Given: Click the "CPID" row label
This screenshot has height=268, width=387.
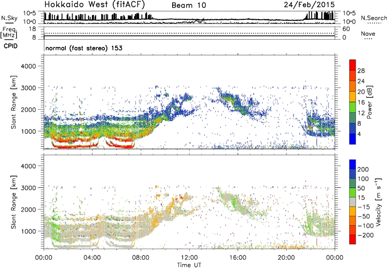Looking at the screenshot, I should click(11, 46).
